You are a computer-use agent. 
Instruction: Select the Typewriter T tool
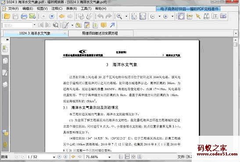215,16
